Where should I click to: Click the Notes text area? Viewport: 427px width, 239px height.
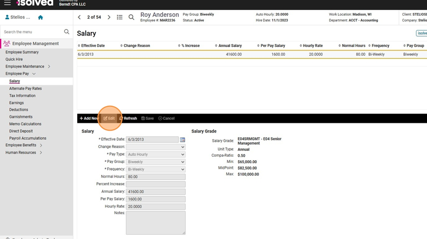[x=156, y=222]
